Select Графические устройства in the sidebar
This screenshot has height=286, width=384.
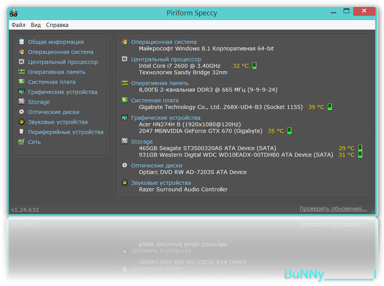tap(63, 92)
